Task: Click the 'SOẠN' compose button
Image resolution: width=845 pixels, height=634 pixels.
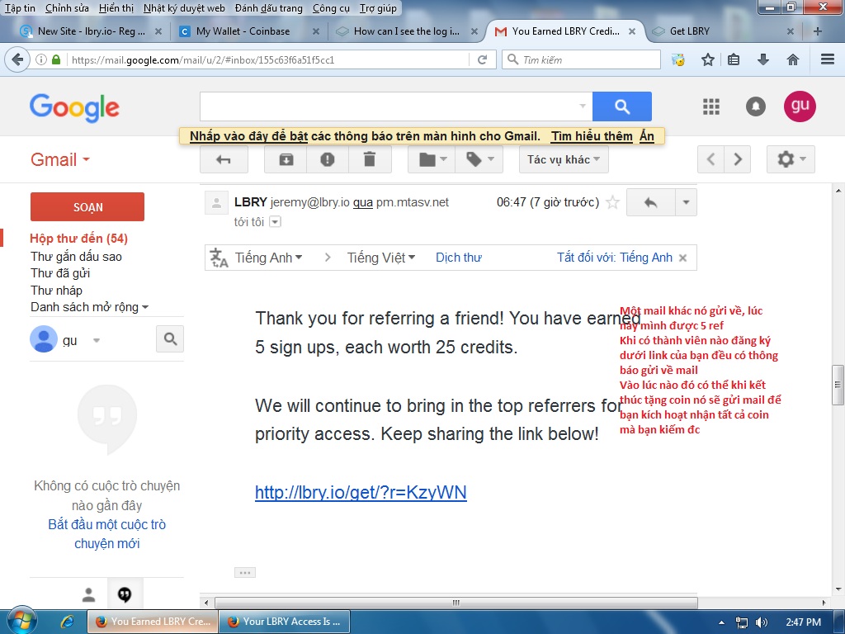Action: point(87,207)
